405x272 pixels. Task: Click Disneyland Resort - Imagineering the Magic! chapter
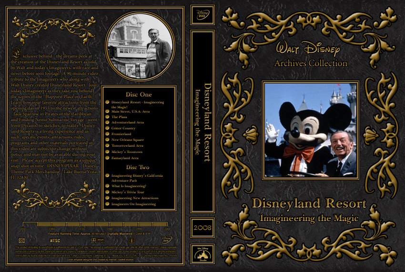138,104
